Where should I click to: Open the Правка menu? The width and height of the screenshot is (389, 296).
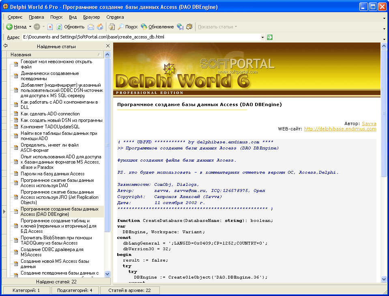click(37, 17)
